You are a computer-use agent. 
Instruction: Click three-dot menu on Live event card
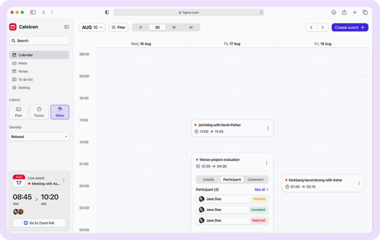pos(64,181)
